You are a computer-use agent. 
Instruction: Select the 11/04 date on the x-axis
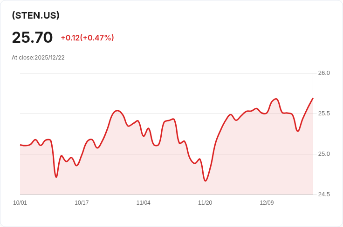click(x=144, y=203)
